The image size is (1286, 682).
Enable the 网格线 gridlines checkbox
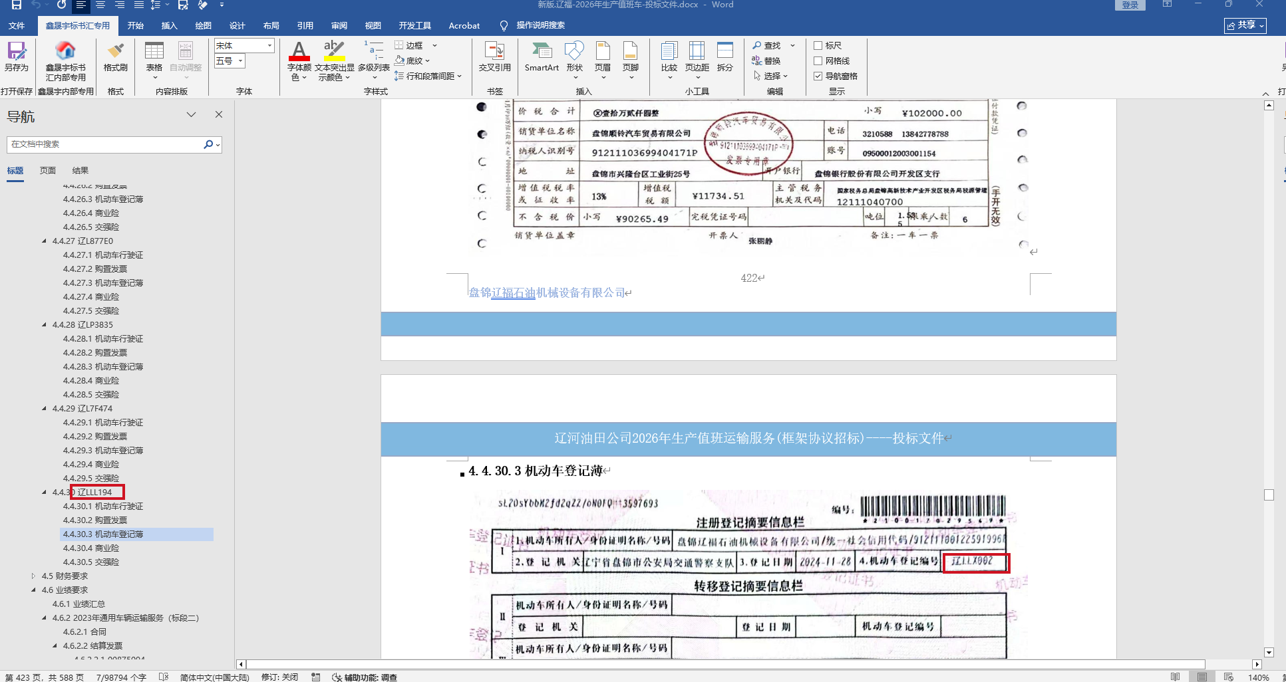(818, 61)
